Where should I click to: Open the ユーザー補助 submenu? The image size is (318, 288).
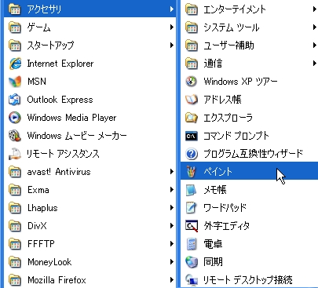tap(249, 46)
